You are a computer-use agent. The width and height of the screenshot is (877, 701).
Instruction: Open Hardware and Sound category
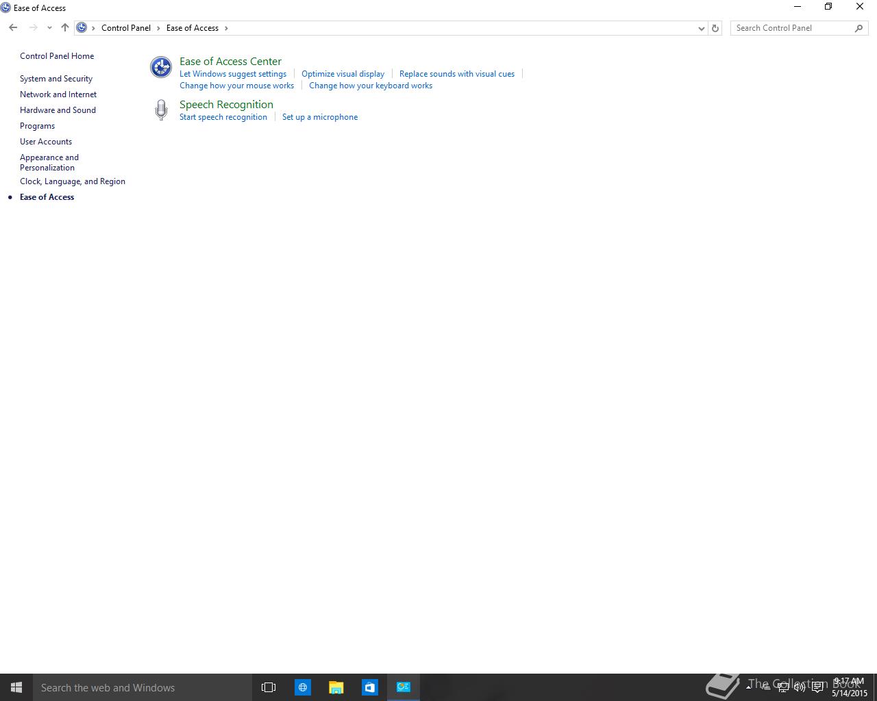(x=58, y=110)
